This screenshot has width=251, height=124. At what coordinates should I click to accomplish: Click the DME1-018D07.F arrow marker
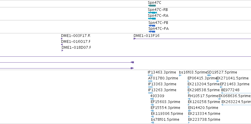tap(63, 50)
